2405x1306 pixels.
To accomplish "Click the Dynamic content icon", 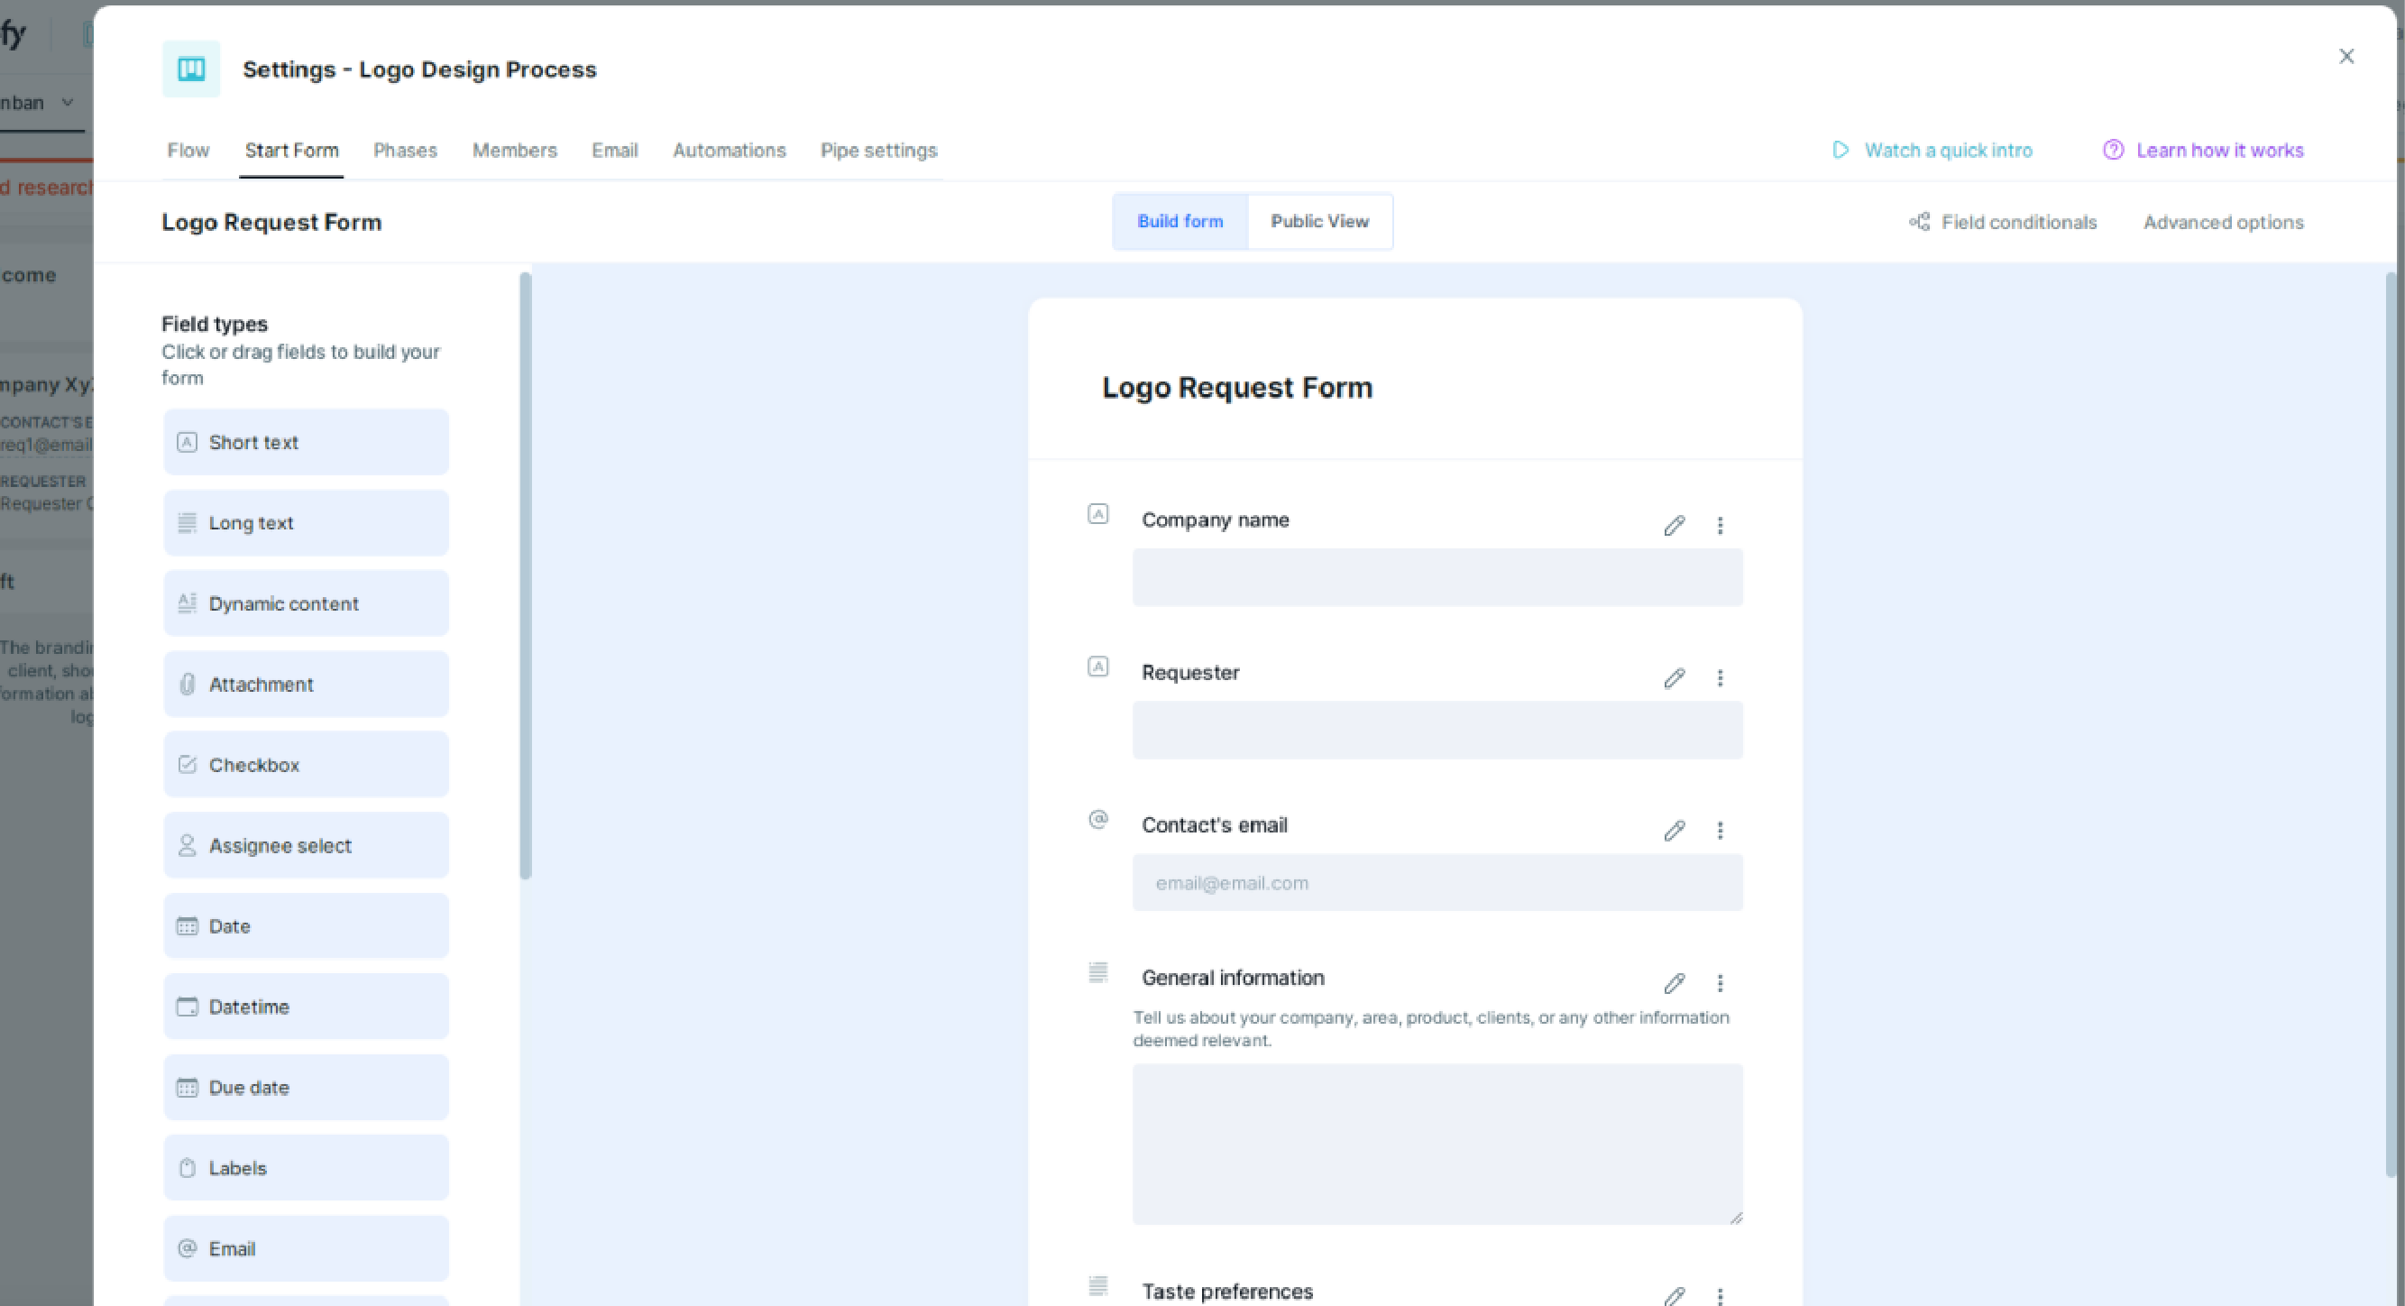I will click(x=187, y=604).
